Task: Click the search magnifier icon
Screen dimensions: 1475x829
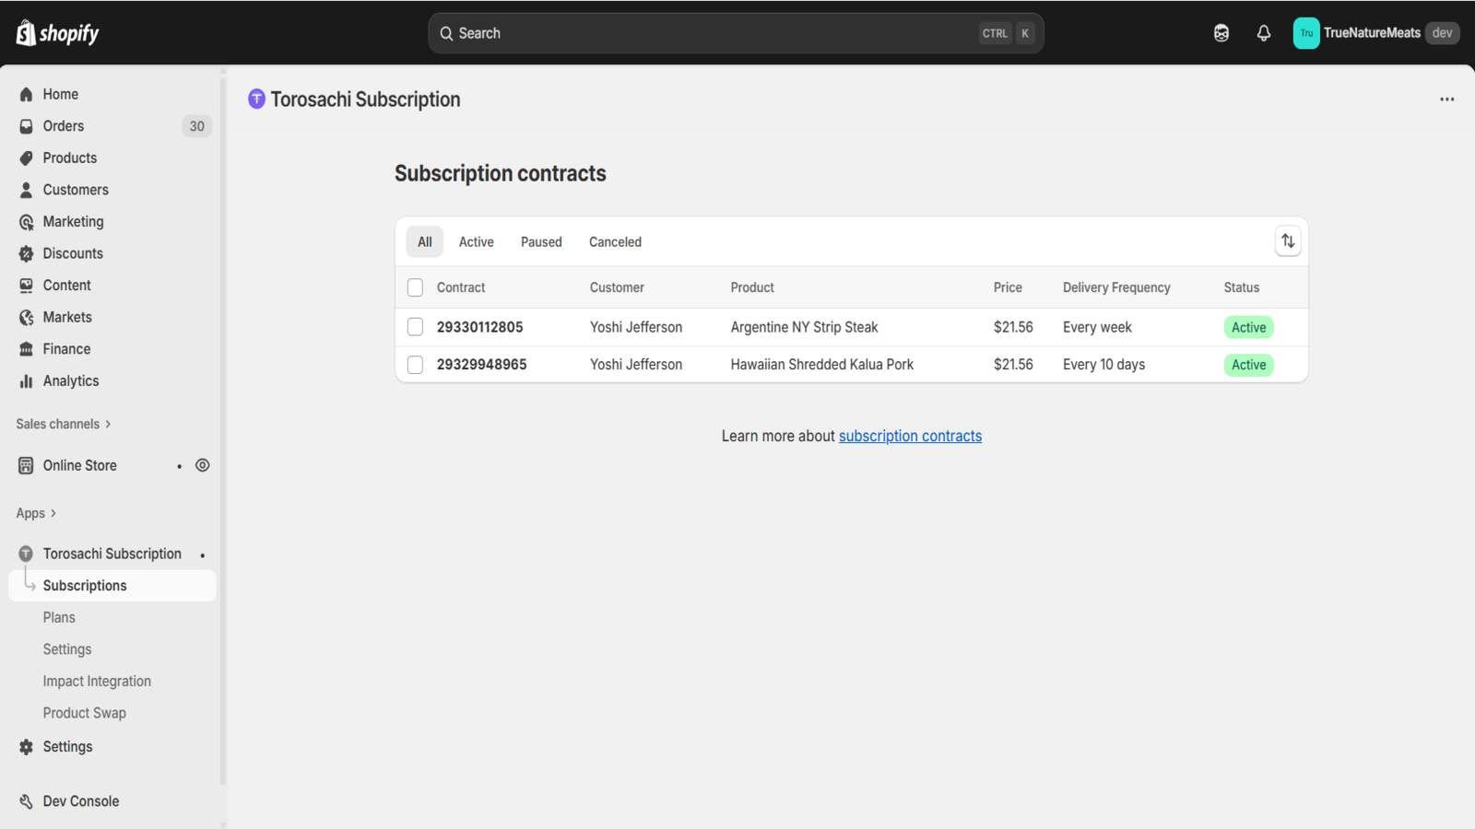Action: (446, 33)
